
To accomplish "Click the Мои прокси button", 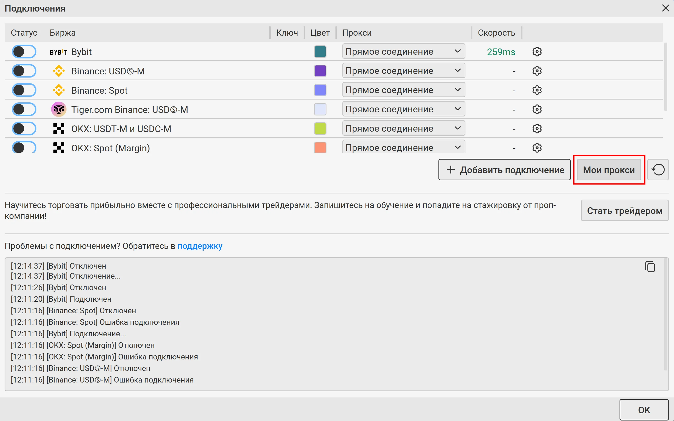I will 609,170.
